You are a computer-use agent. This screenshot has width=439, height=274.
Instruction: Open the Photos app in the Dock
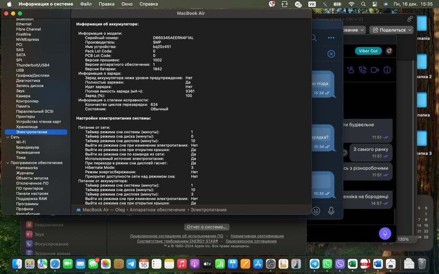[106, 263]
